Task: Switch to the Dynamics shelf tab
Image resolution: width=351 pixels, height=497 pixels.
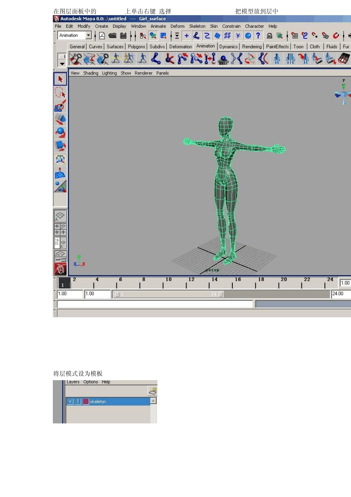Action: coord(228,47)
